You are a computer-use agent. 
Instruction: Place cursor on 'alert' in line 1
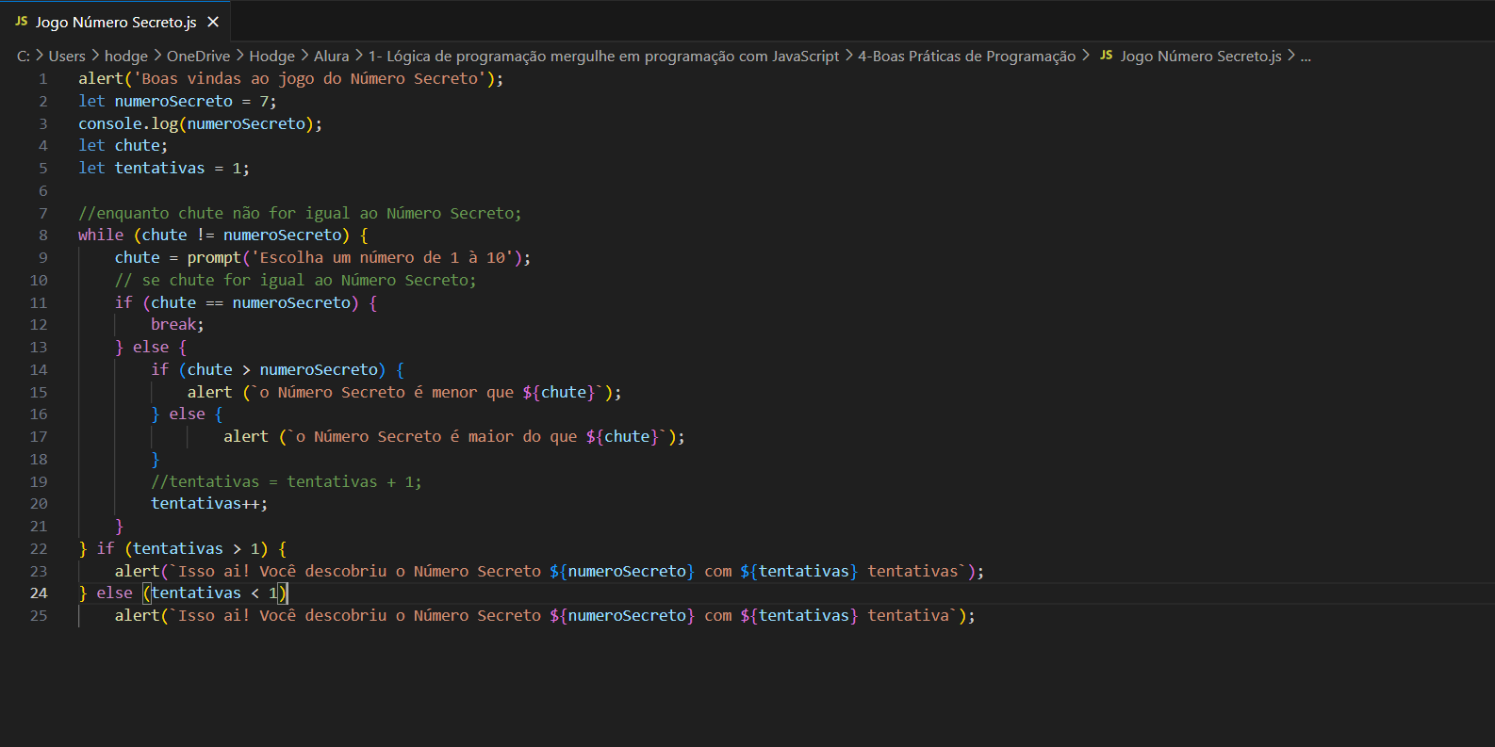tap(101, 79)
